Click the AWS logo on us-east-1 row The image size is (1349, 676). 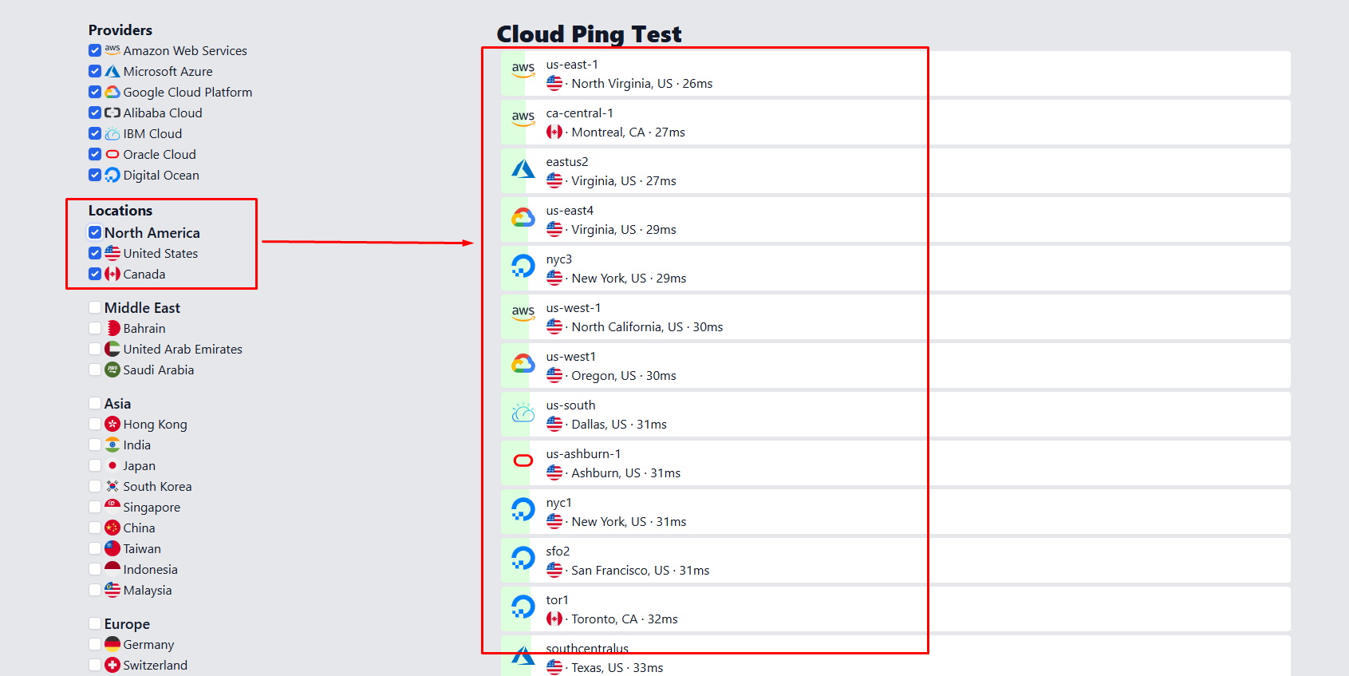click(523, 69)
